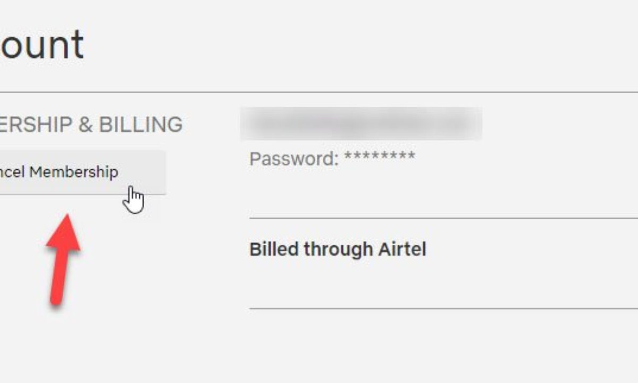Click the hand pointer cursor icon

135,200
